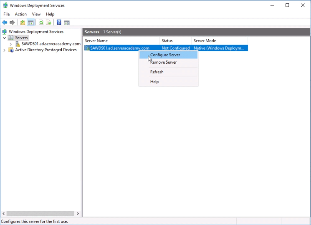Open the Action menu
Image resolution: width=311 pixels, height=225 pixels.
(20, 14)
